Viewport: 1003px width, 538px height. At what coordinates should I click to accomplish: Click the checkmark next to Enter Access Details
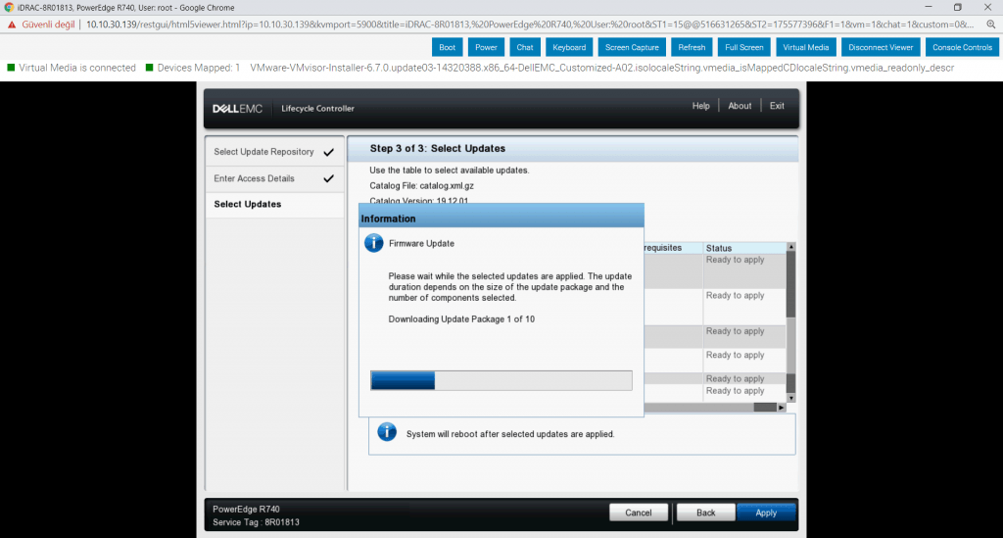click(328, 178)
